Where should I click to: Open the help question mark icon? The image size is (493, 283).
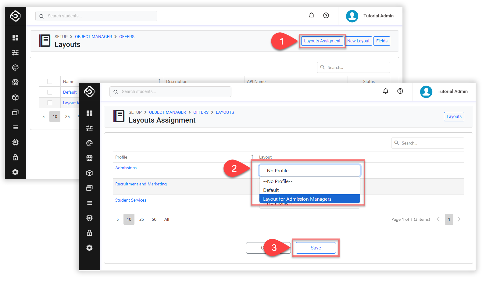pyautogui.click(x=400, y=91)
